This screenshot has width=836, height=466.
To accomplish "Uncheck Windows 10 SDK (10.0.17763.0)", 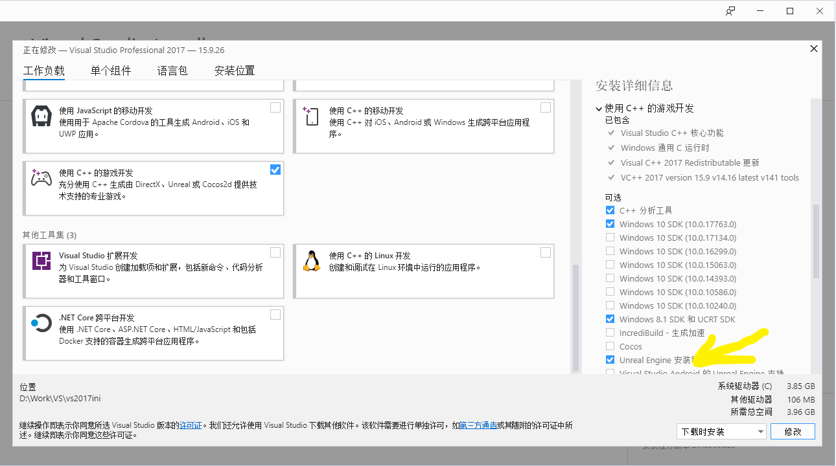I will click(x=610, y=224).
